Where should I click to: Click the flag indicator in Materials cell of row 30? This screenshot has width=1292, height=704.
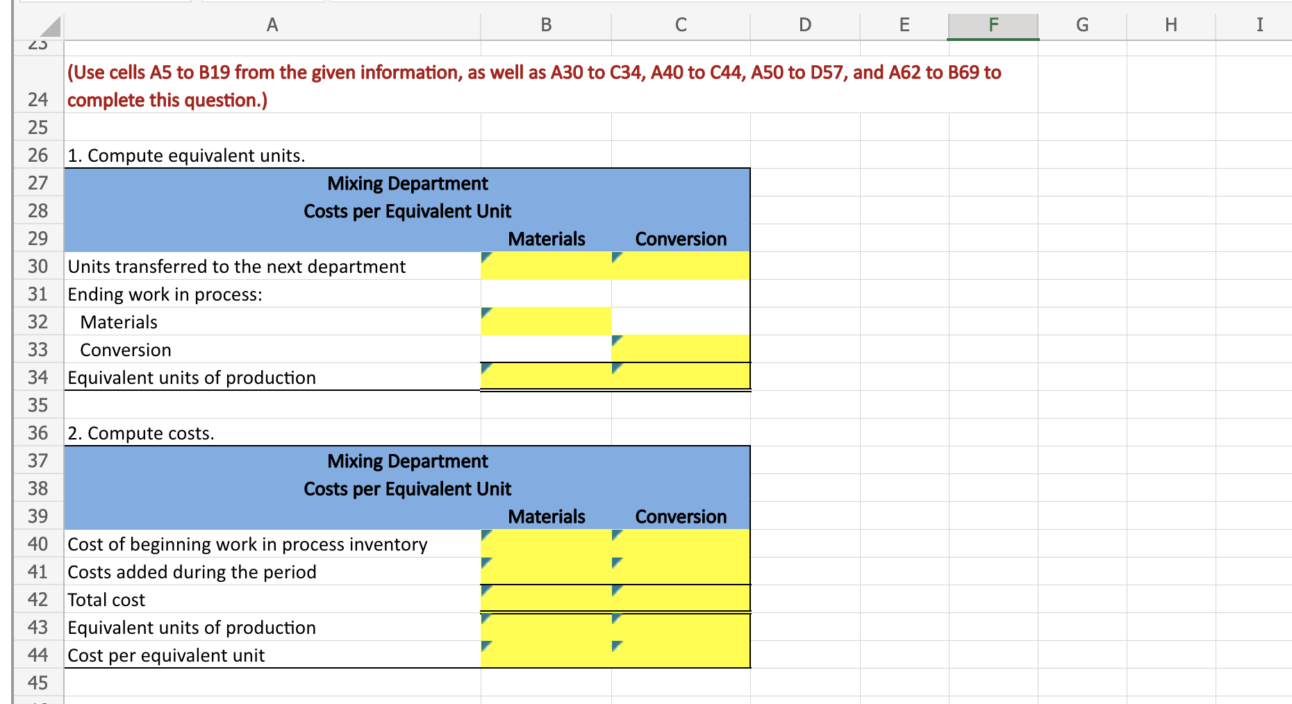click(x=486, y=257)
